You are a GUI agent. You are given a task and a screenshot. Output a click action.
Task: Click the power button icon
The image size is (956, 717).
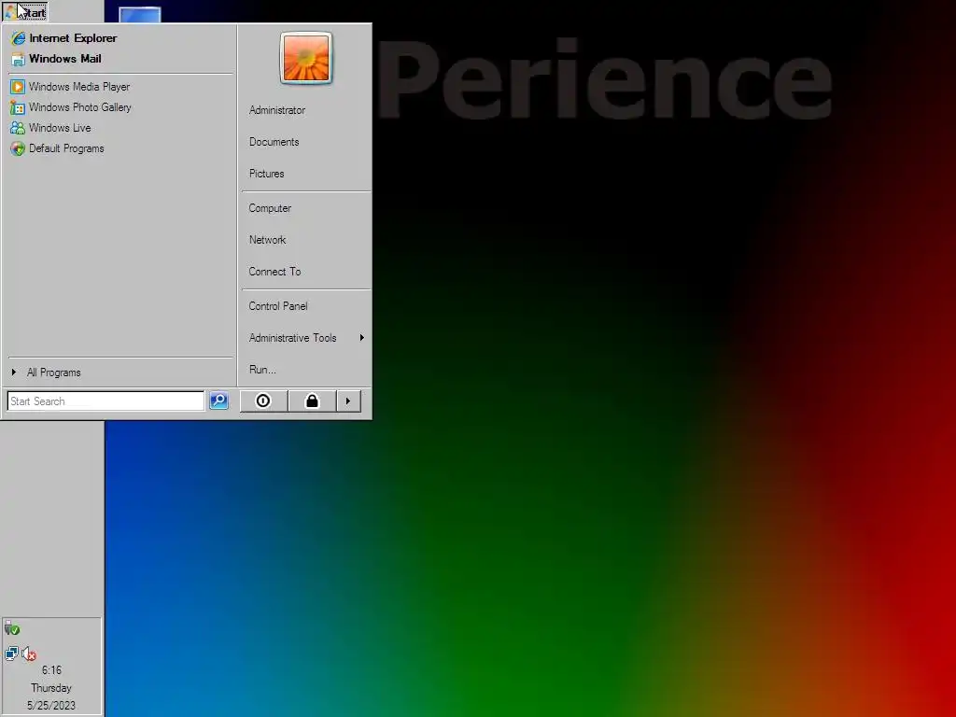point(263,401)
